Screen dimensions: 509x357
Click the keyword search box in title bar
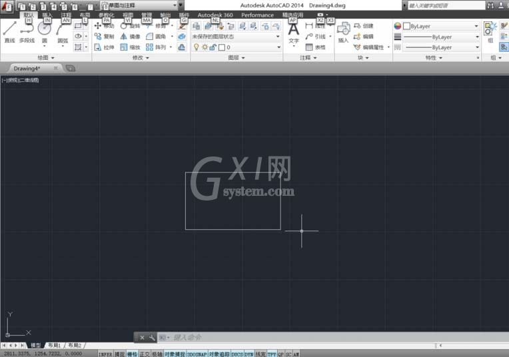(x=446, y=5)
